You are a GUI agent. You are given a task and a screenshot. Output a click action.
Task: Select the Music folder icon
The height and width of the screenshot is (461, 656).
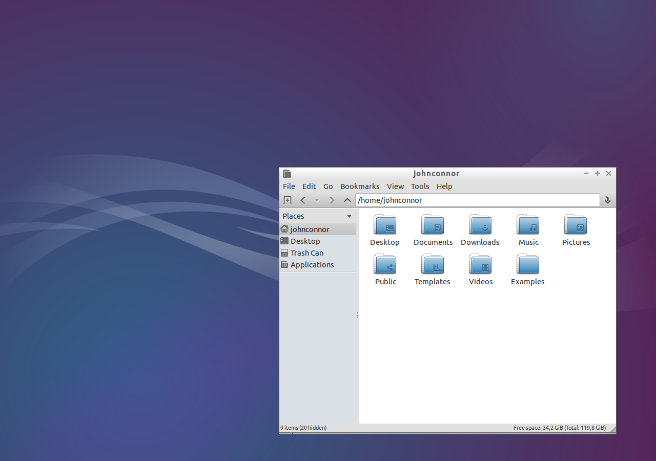(528, 225)
